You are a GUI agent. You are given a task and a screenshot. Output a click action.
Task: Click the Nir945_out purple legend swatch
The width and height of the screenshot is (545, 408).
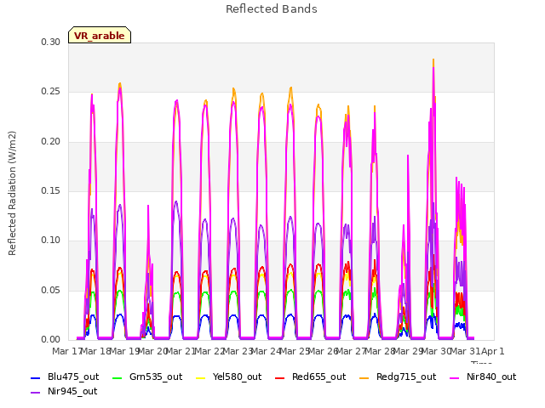point(36,393)
